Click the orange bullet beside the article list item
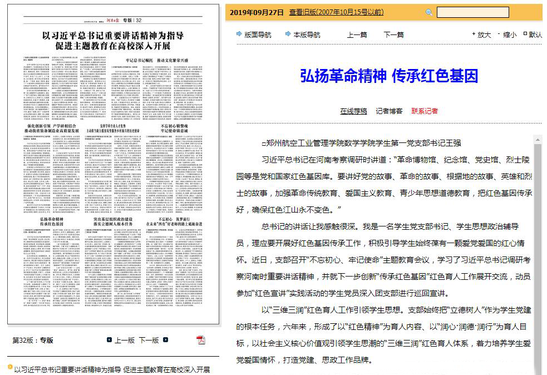 (x=10, y=367)
